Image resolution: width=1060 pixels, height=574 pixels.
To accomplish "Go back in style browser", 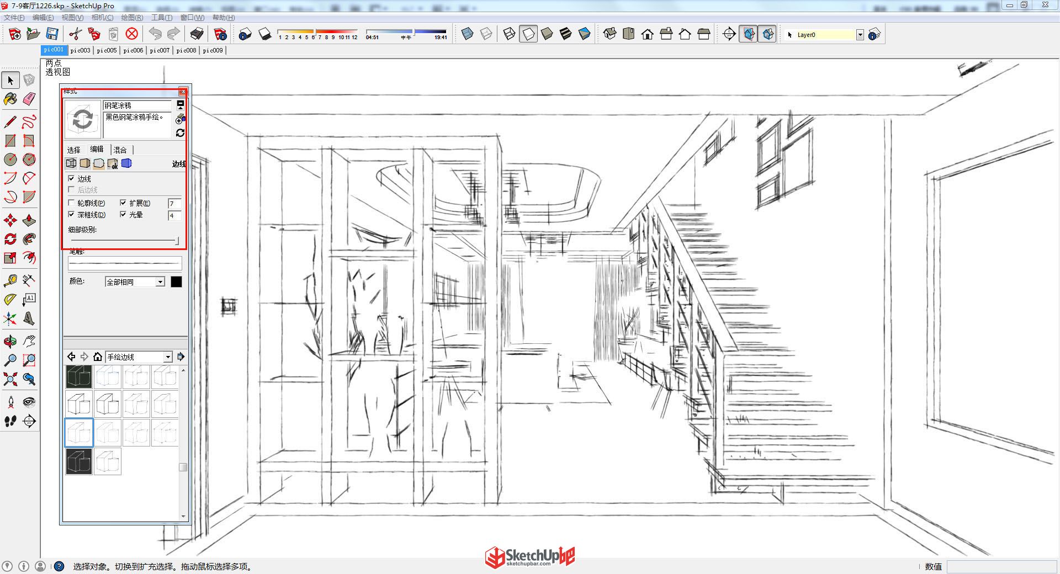I will coord(71,357).
